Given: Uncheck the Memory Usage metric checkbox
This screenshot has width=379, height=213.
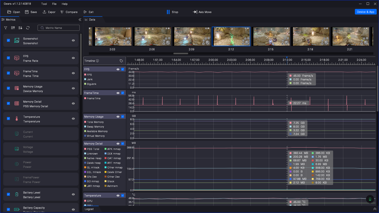Looking at the screenshot, I should pos(8,88).
